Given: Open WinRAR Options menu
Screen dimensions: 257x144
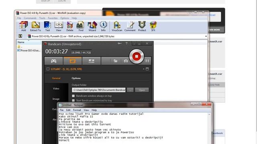Looking at the screenshot, I should point(65,18).
